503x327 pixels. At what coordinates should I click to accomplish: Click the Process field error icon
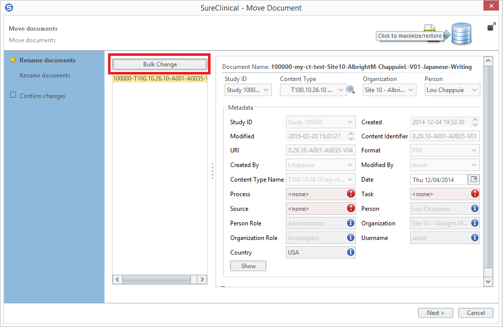(x=351, y=194)
